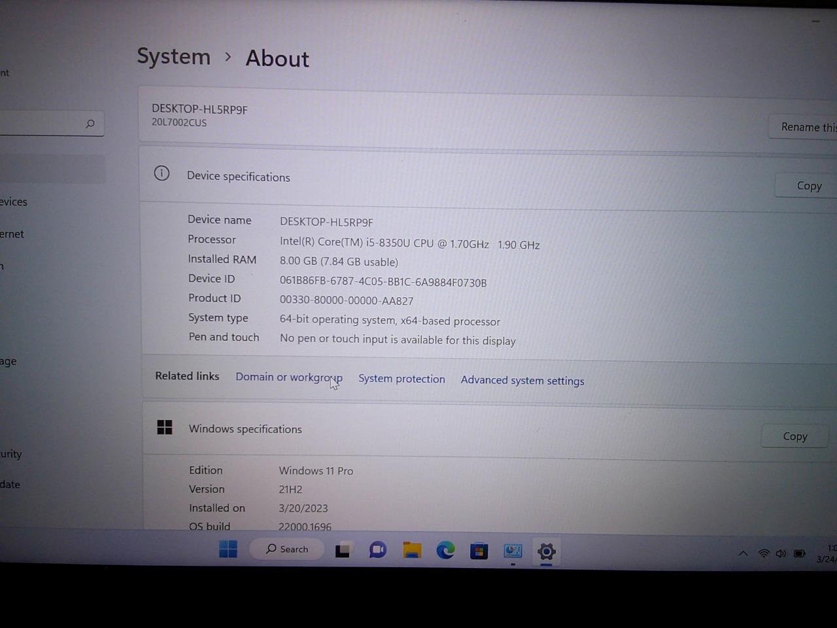837x628 pixels.
Task: Open Microsoft Store from taskbar
Action: pos(479,551)
